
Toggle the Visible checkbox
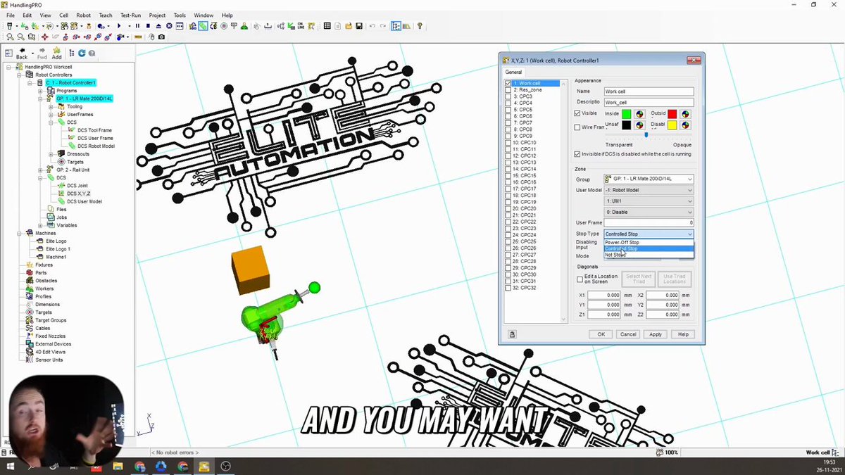pos(577,113)
